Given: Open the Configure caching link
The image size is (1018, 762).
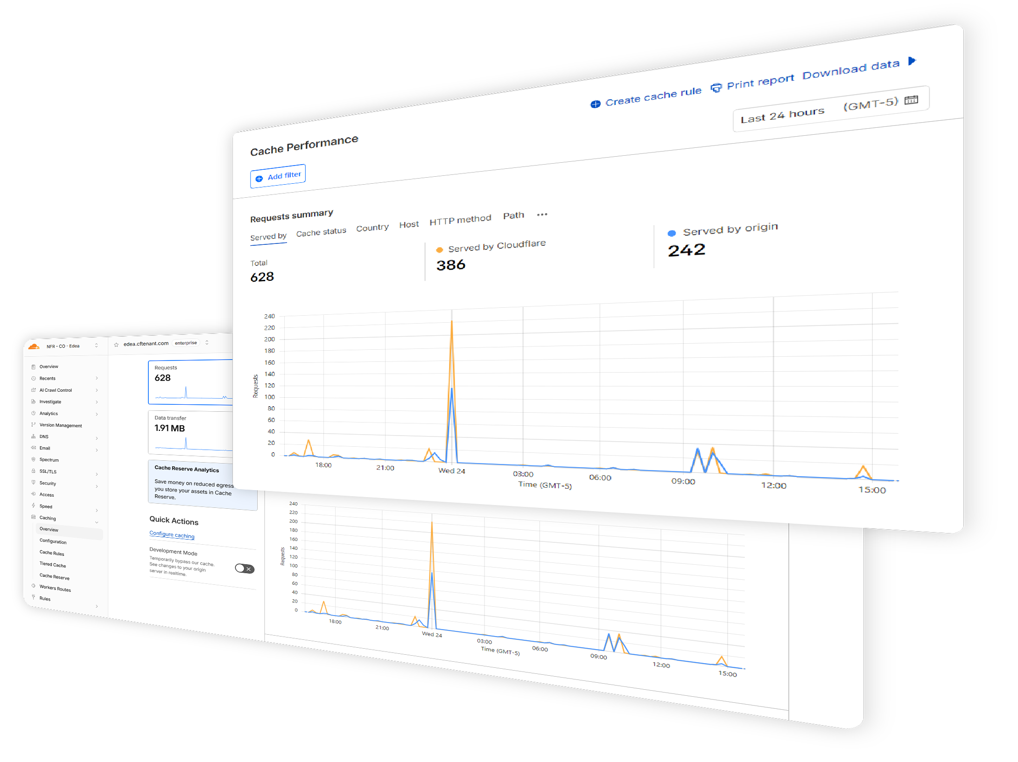Looking at the screenshot, I should coord(172,534).
